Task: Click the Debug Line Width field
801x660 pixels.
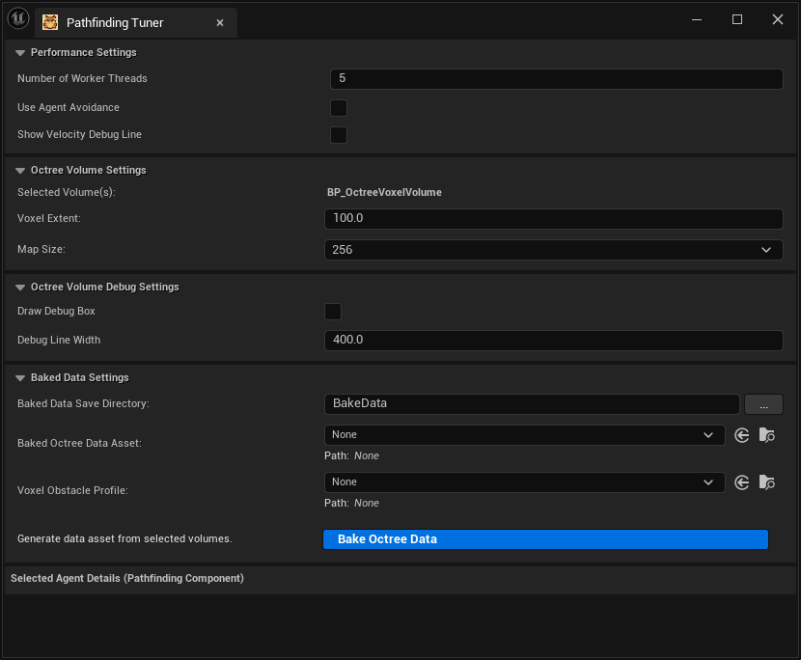Action: point(554,341)
